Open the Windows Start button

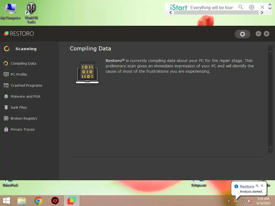tap(6, 201)
